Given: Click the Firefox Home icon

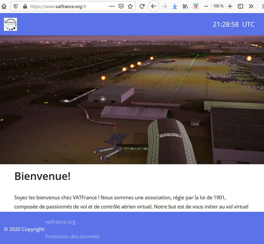Looking at the screenshot, I should (x=4, y=6).
